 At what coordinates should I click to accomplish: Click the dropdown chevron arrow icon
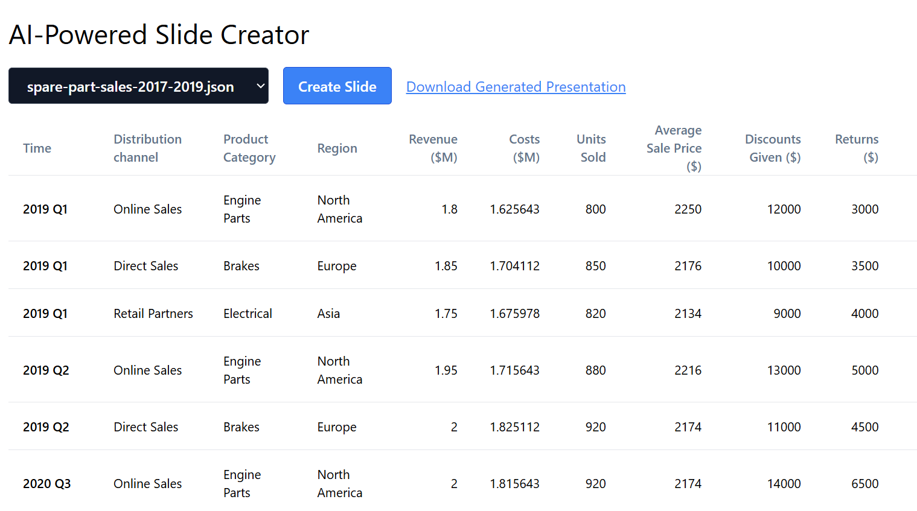[260, 86]
